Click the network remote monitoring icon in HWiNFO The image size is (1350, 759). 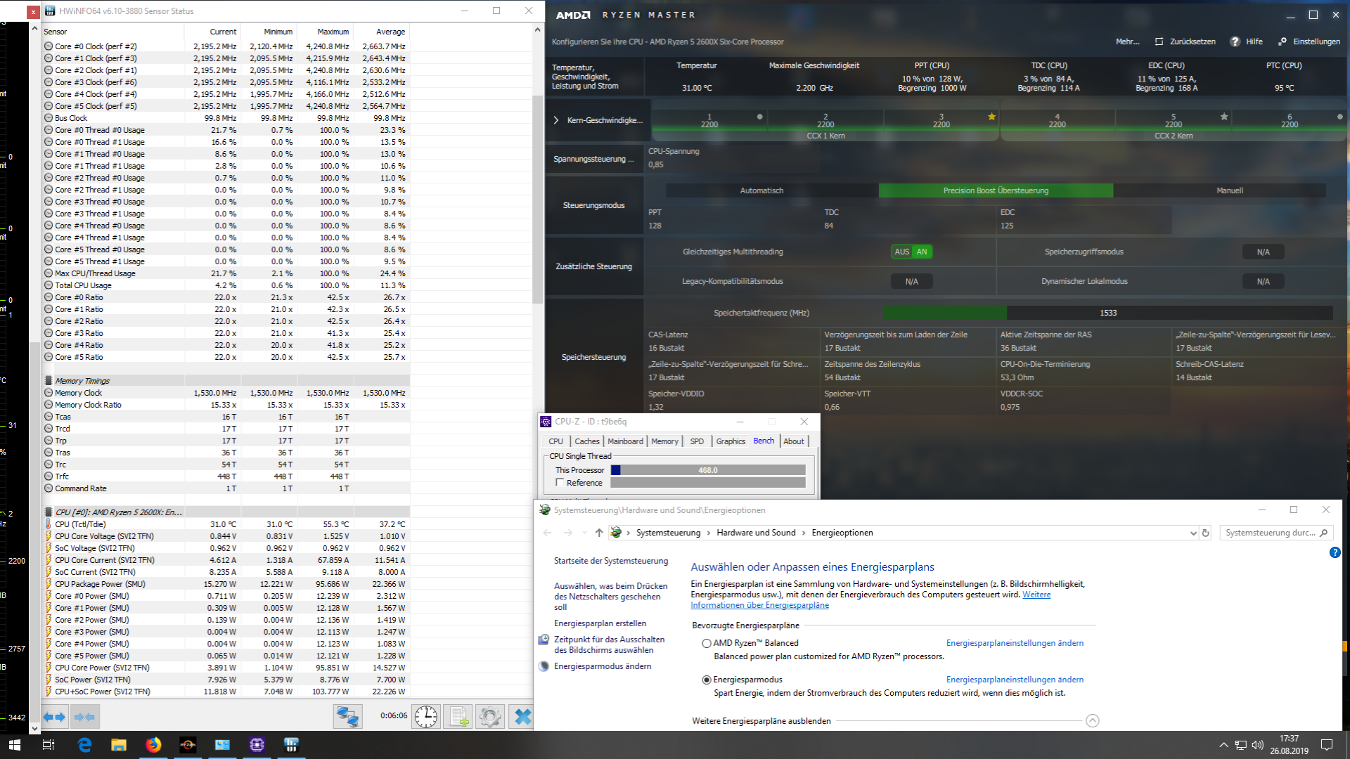tap(347, 717)
